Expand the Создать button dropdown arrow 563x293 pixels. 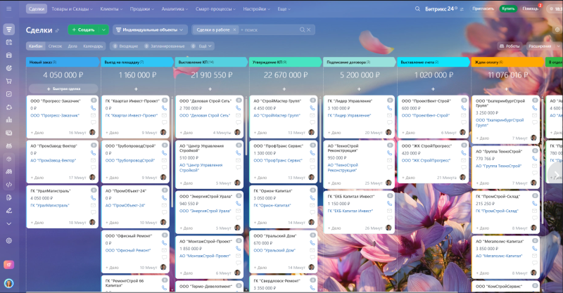point(103,30)
